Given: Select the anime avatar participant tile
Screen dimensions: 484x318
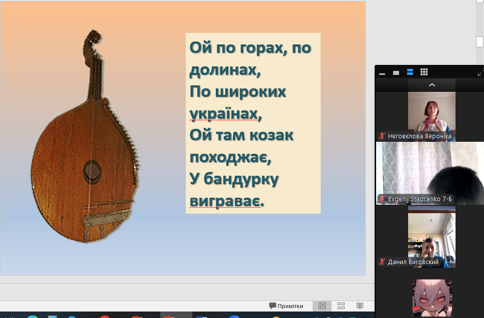Looking at the screenshot, I should (x=432, y=298).
